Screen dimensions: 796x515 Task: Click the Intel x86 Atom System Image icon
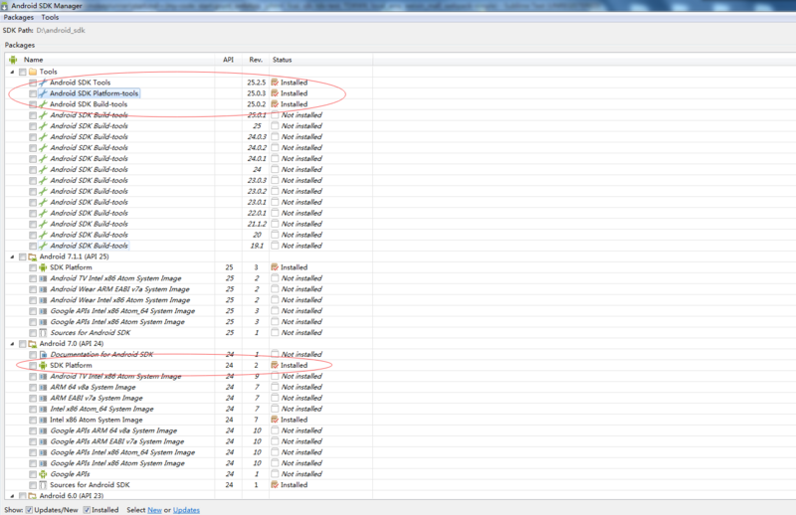click(43, 420)
